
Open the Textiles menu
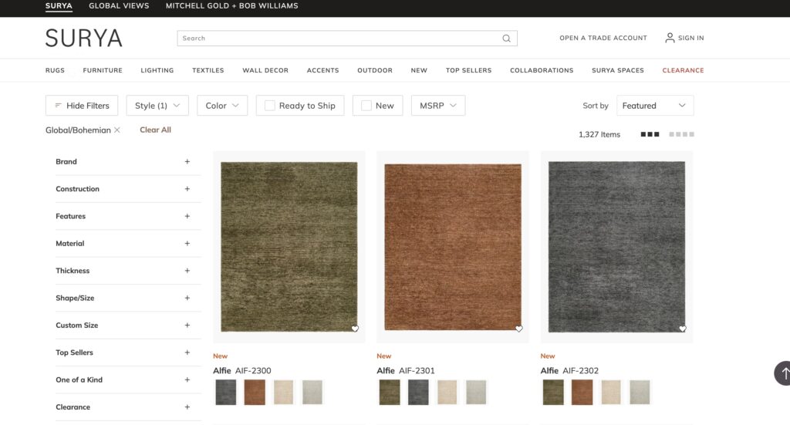coord(208,70)
